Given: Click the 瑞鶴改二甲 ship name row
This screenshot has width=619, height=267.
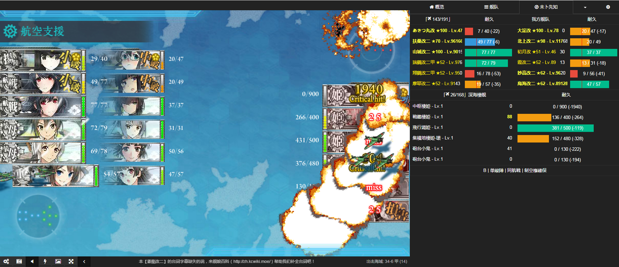Looking at the screenshot, I should click(x=437, y=63).
